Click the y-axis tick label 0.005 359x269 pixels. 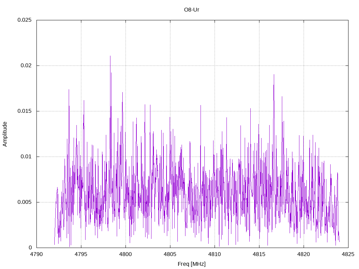(x=25, y=202)
